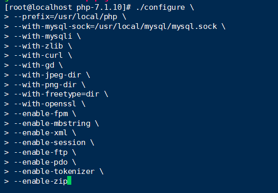This screenshot has height=193, width=278.
Task: Click the root@localhost prompt text
Action: pyautogui.click(x=38, y=7)
